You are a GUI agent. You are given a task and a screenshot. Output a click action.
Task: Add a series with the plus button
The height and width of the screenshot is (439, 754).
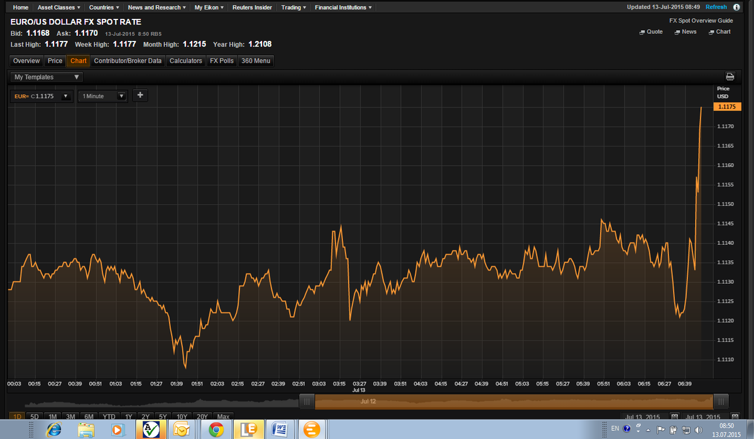[139, 95]
